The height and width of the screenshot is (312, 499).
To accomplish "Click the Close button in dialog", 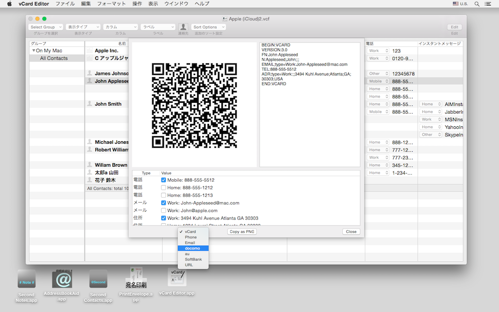I will tap(351, 232).
